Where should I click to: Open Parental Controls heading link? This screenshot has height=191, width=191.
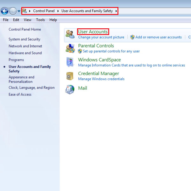coord(96,46)
